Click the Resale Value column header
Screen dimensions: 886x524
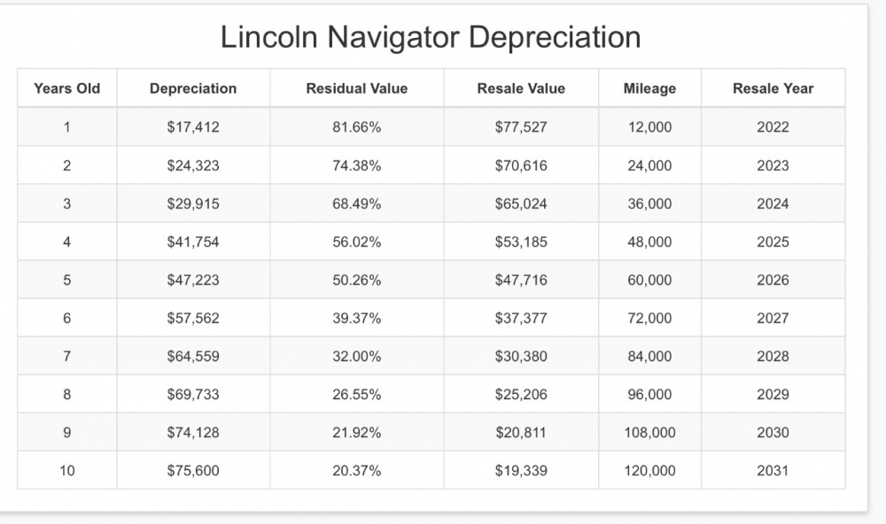521,89
